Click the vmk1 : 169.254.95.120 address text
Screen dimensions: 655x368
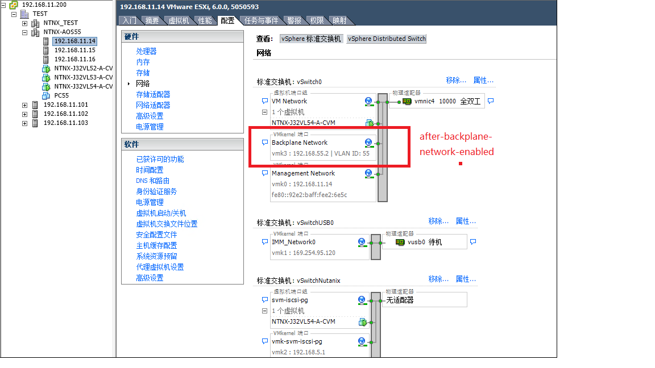tap(303, 253)
